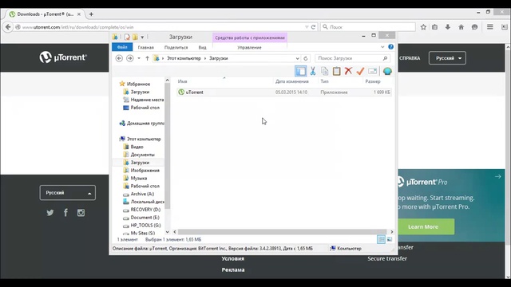Toggle the preview pane icon in Explorer toolbar
The image size is (511, 287).
point(300,71)
